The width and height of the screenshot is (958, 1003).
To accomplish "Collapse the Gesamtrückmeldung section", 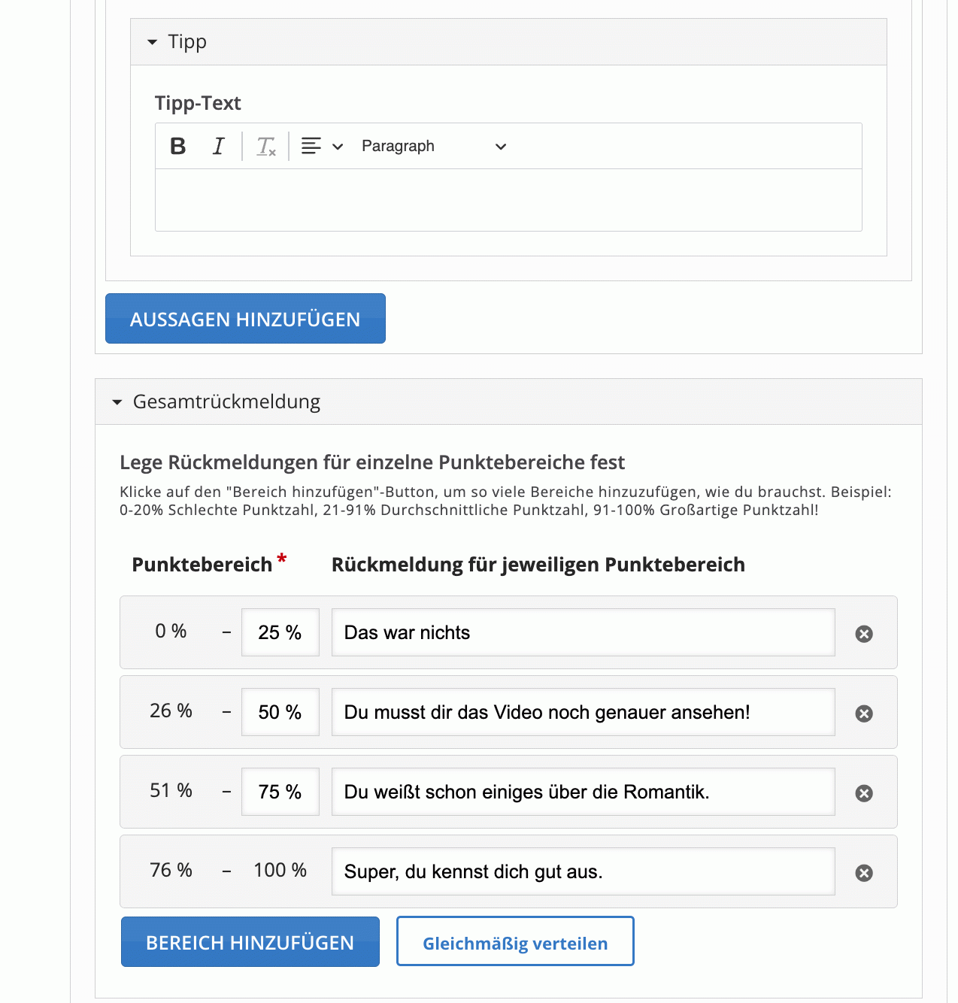I will point(117,402).
